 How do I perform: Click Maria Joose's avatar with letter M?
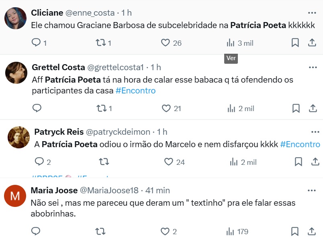(15, 196)
